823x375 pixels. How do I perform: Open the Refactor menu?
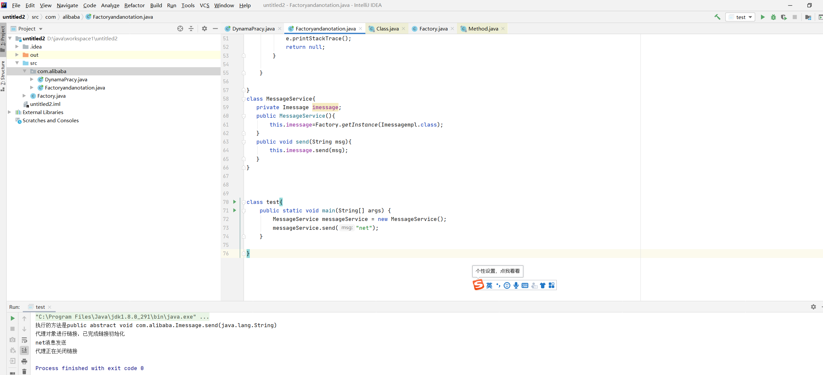pyautogui.click(x=134, y=5)
